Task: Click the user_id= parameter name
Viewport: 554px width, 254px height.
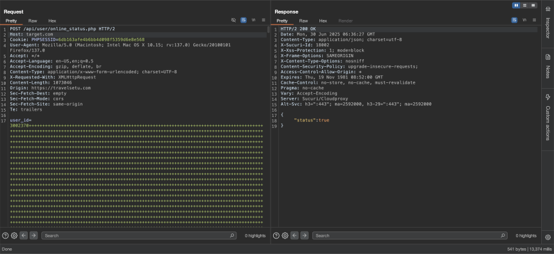Action: (x=21, y=120)
